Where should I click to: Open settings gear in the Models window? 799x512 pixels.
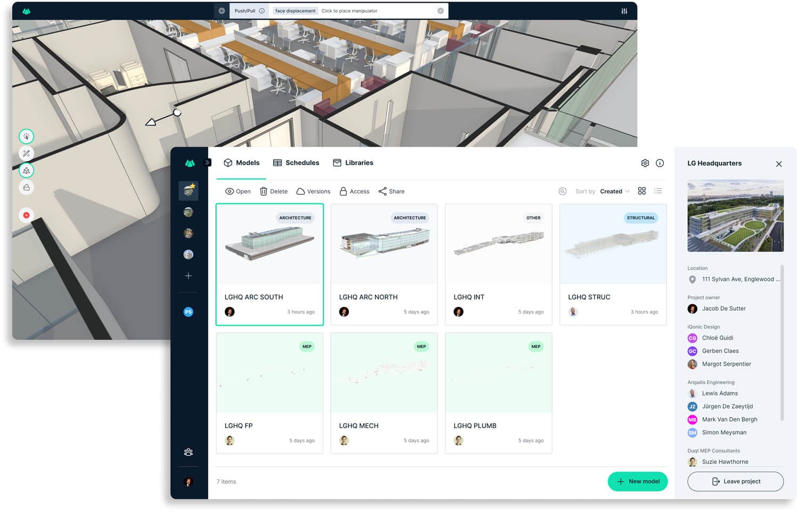645,163
